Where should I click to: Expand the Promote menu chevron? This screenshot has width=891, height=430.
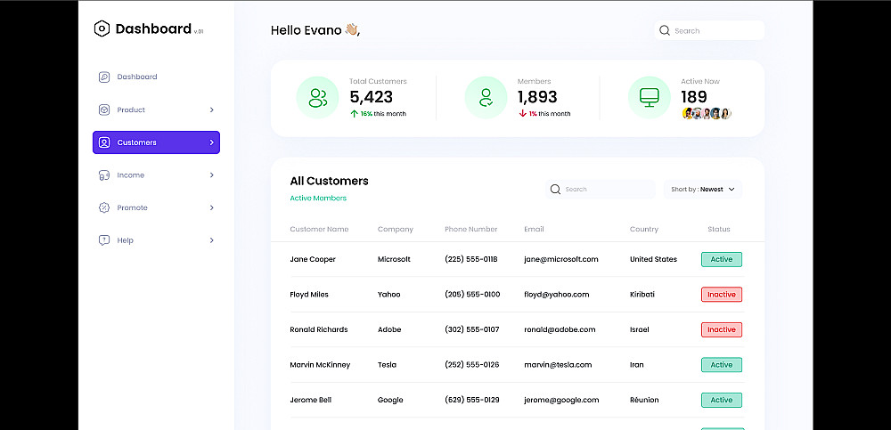click(211, 208)
